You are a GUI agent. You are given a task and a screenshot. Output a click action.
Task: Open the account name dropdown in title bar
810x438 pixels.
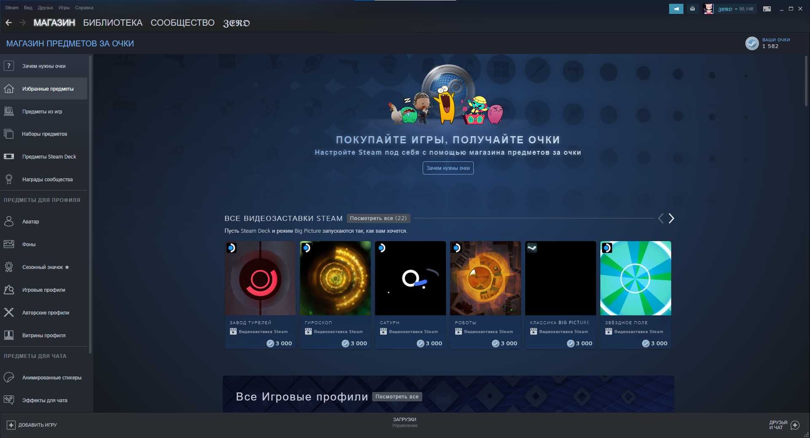[x=728, y=9]
